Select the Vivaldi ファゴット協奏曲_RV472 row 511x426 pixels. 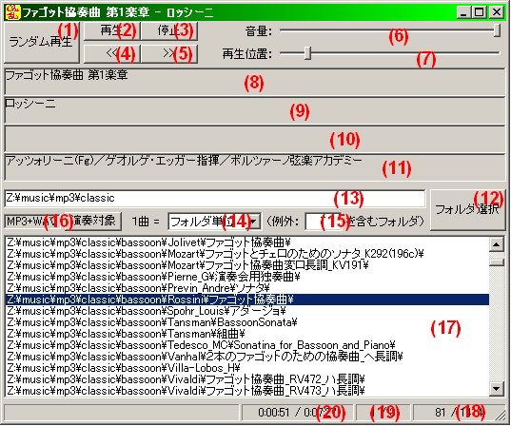point(247,379)
